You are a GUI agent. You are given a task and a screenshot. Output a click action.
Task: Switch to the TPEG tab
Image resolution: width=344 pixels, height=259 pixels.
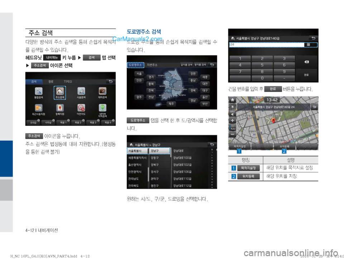coord(68,82)
